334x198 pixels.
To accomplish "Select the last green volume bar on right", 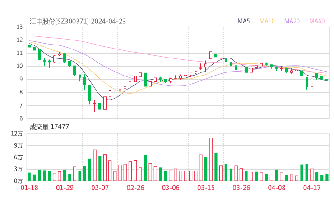I will tap(327, 178).
